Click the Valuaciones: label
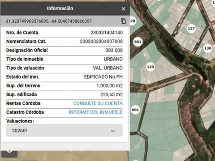 click(x=20, y=121)
